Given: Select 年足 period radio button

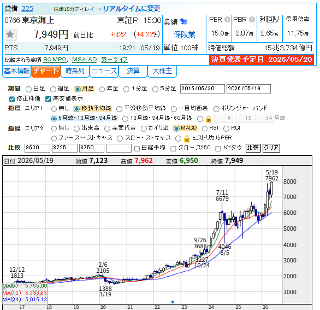Looking at the screenshot, I should 102,89.
